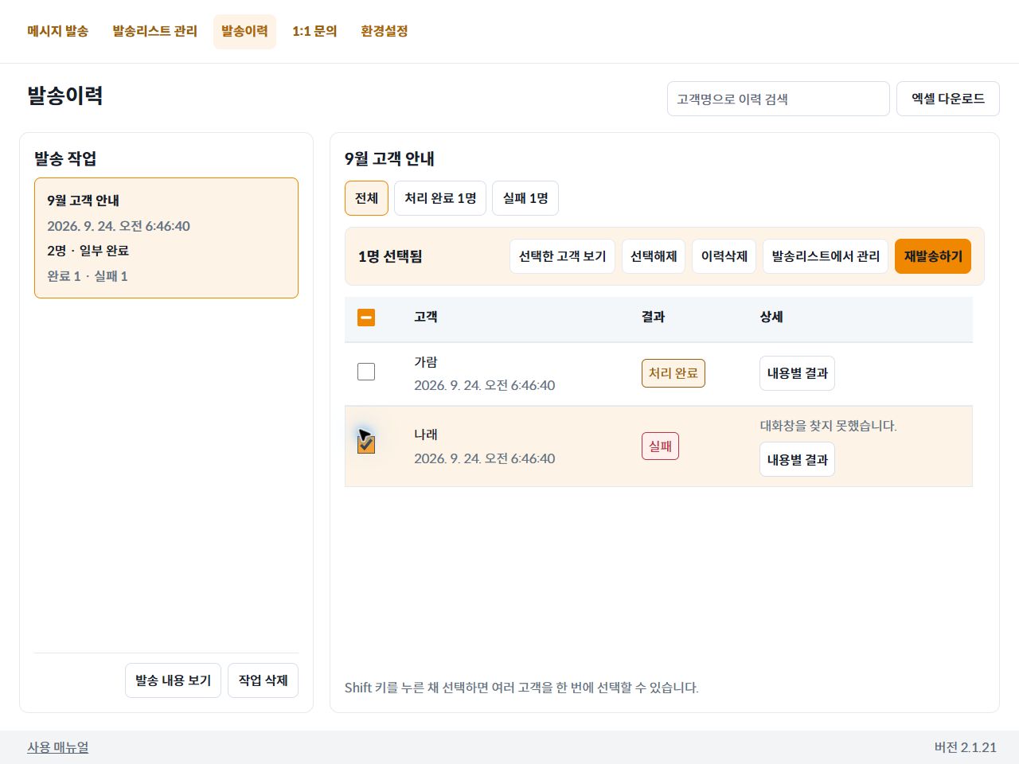This screenshot has width=1019, height=764.
Task: Filter by 처리 완료 1명
Action: [x=440, y=198]
